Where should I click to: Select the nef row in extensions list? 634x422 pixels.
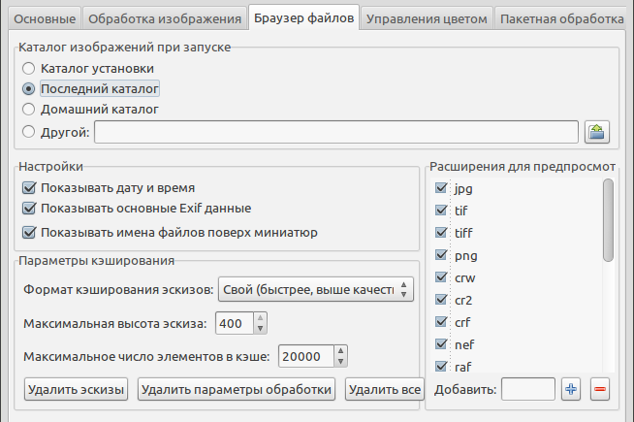(517, 344)
